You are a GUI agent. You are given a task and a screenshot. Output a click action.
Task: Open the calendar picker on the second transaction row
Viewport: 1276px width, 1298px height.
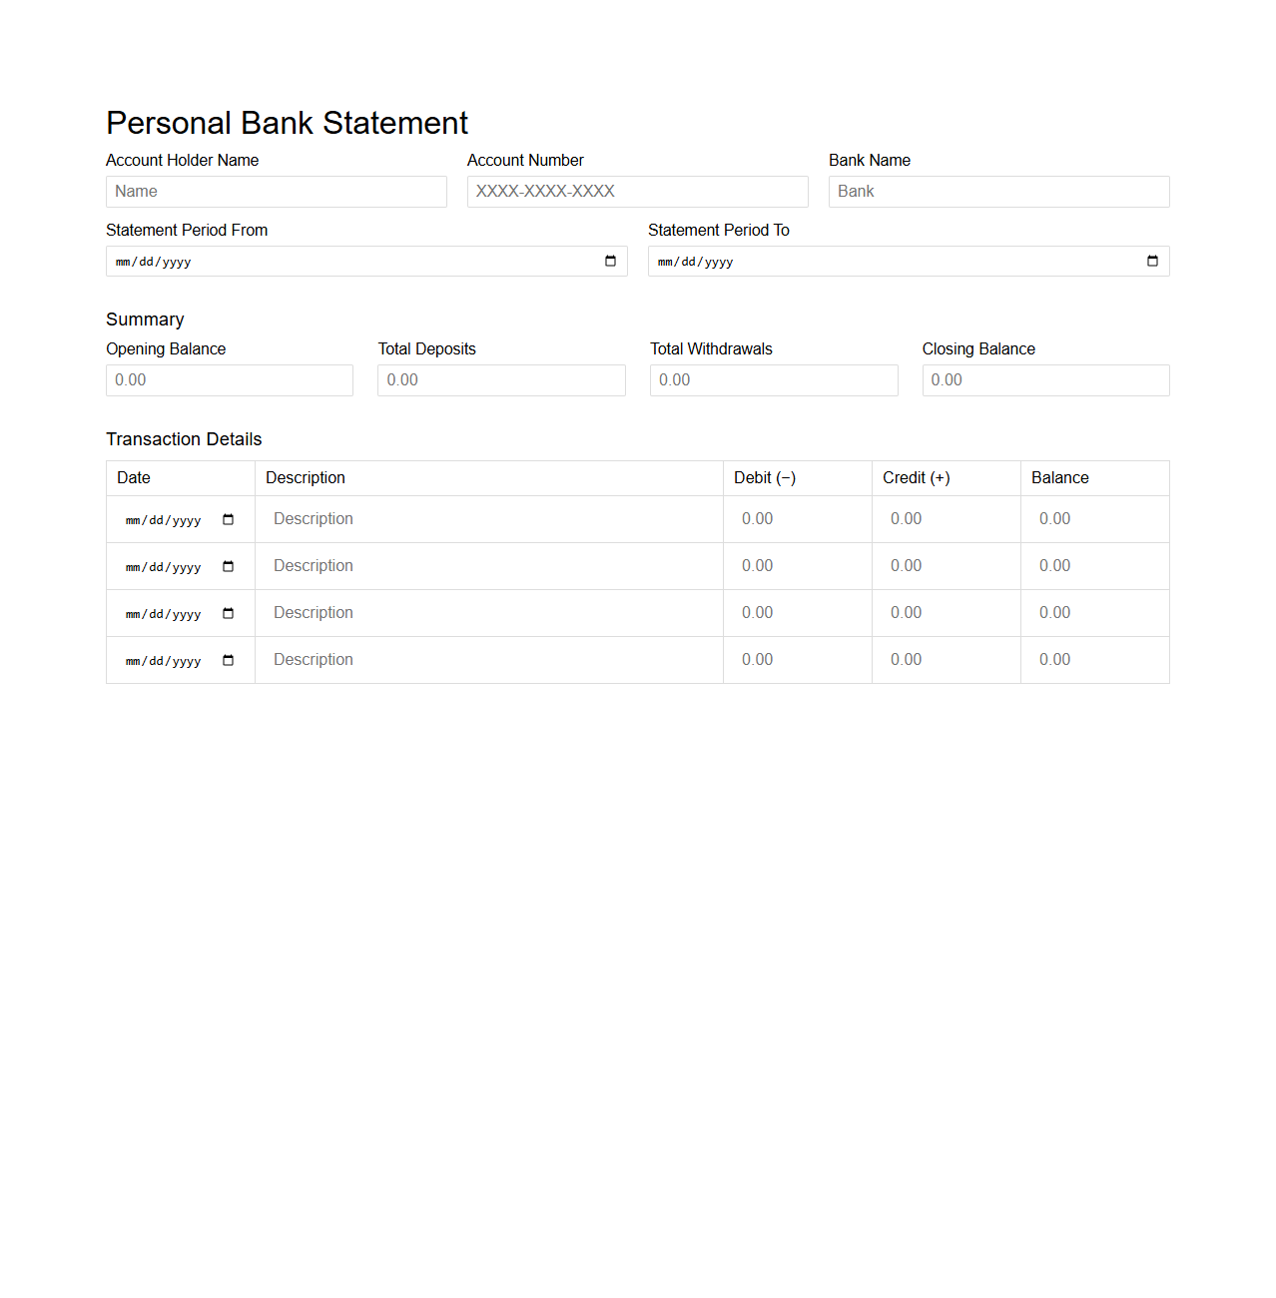[x=228, y=566]
